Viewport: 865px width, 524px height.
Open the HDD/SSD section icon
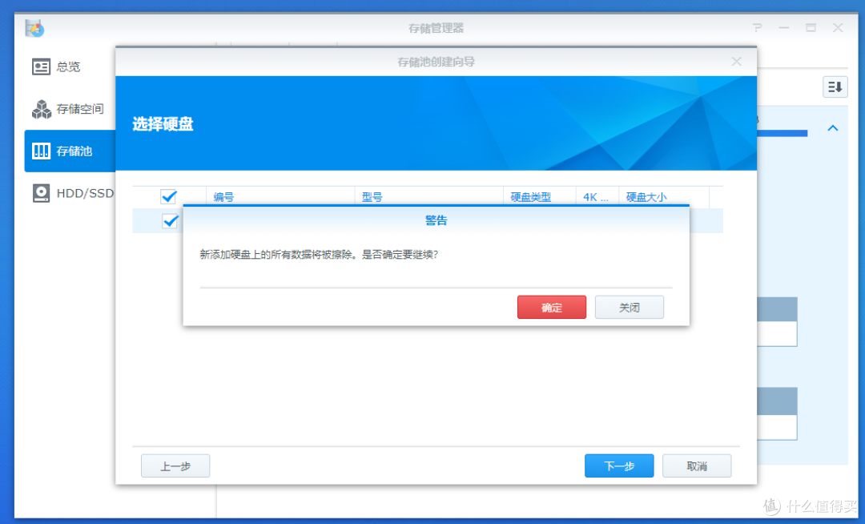coord(41,193)
